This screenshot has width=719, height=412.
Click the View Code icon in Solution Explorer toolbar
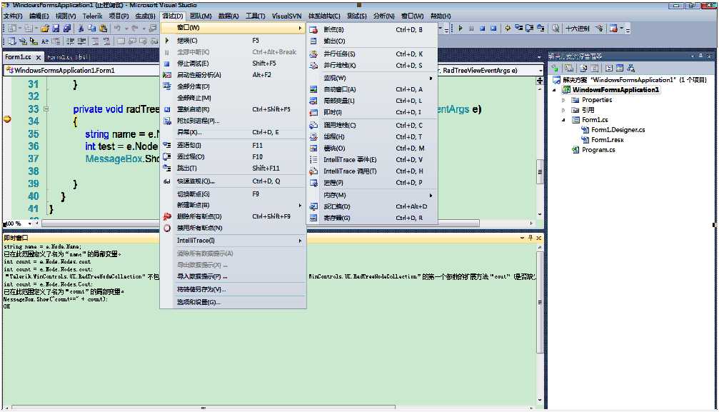(x=609, y=69)
